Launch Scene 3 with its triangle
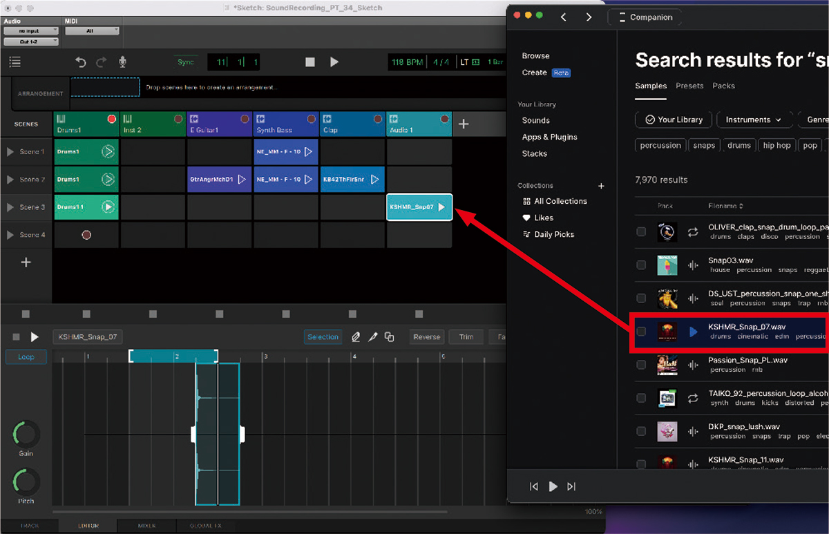This screenshot has height=534, width=829. (10, 207)
